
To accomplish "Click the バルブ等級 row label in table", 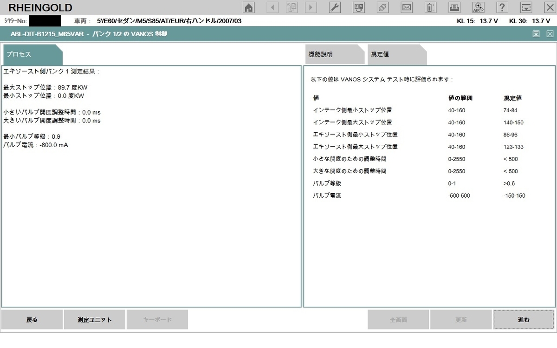I will 327,183.
